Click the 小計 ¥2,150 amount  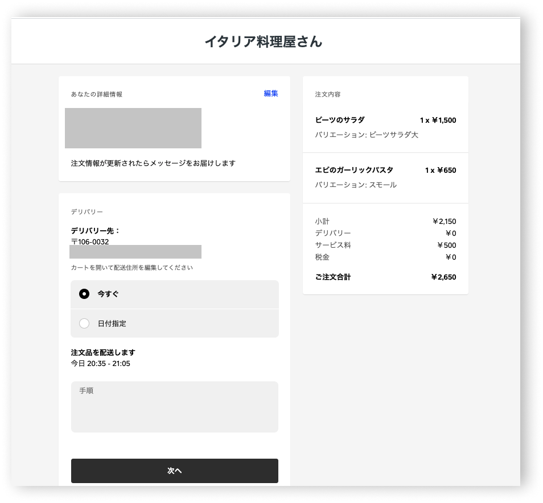[445, 221]
